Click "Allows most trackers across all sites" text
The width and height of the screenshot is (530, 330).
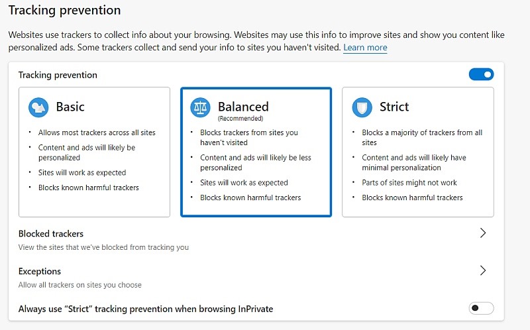[97, 133]
